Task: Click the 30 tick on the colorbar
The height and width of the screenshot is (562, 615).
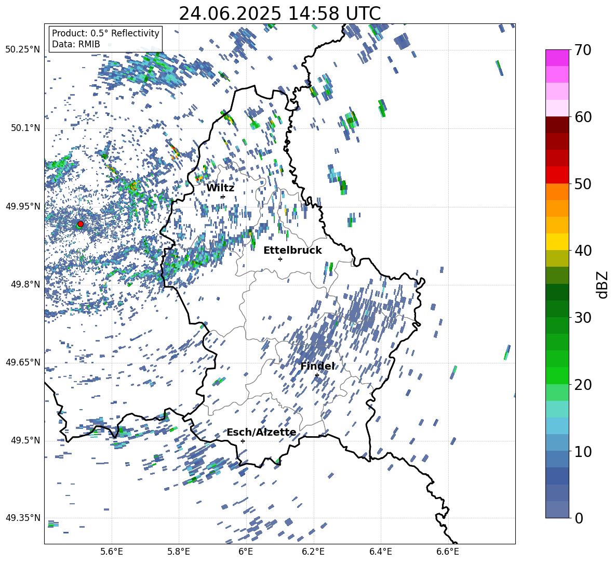Action: pos(582,318)
